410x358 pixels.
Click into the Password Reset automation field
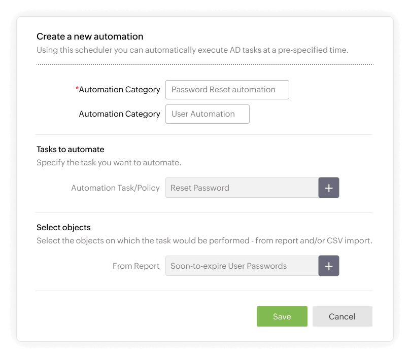coord(227,89)
